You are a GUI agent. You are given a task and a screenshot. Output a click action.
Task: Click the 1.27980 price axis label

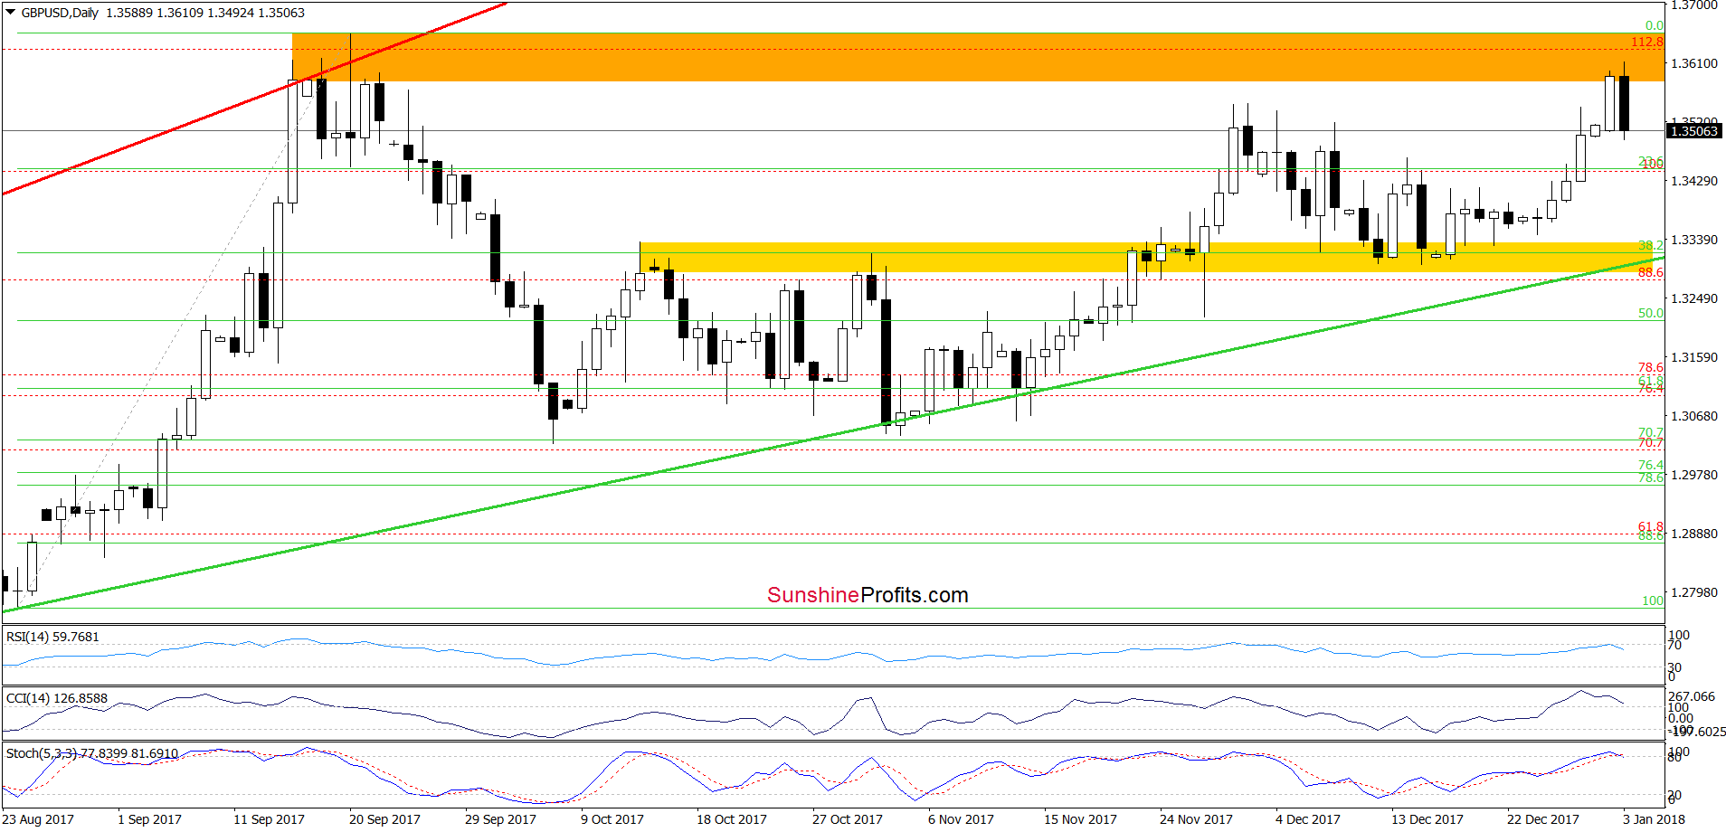[x=1693, y=592]
